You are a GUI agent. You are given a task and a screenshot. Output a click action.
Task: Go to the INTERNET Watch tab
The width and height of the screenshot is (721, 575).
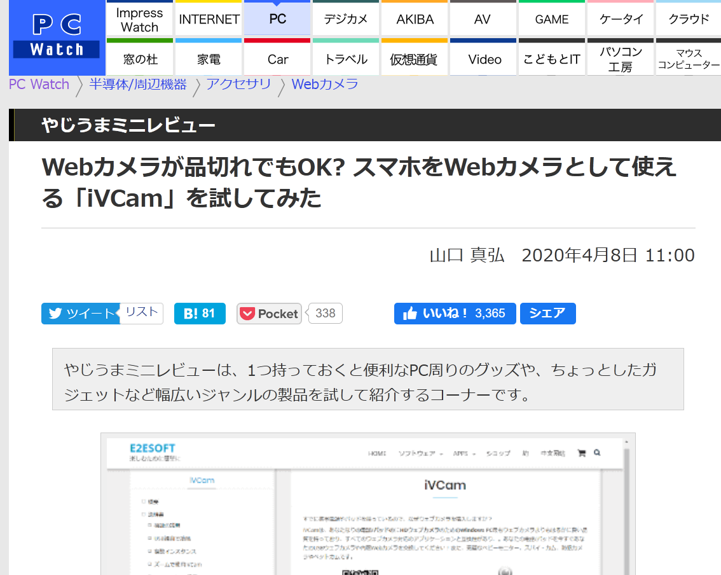[x=209, y=18]
